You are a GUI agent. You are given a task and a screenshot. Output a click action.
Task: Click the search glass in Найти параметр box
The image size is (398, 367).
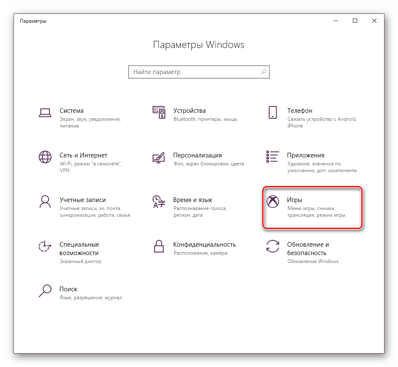point(264,72)
